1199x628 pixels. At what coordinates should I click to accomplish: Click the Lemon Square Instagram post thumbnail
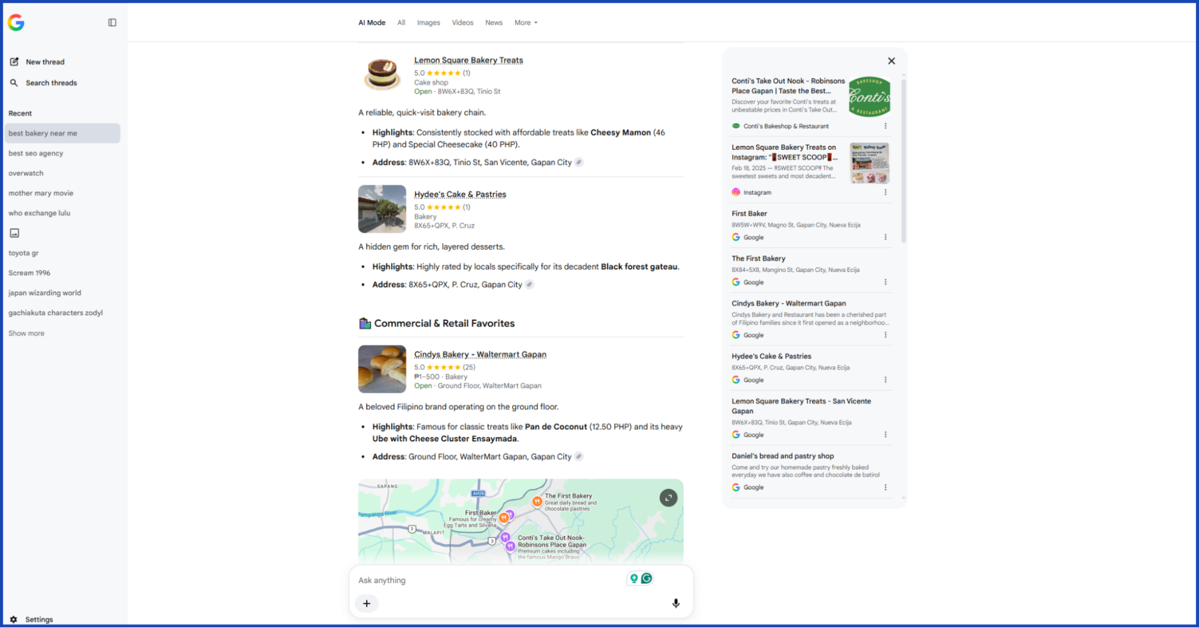pos(869,163)
